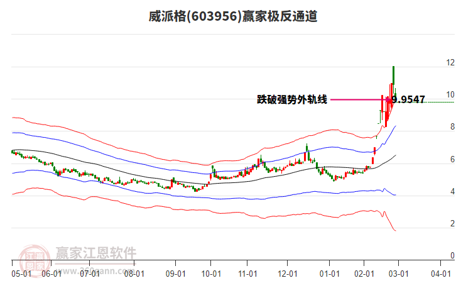The height and width of the screenshot is (283, 456).
Task: Click the y-axis label 6
Action: point(452,159)
